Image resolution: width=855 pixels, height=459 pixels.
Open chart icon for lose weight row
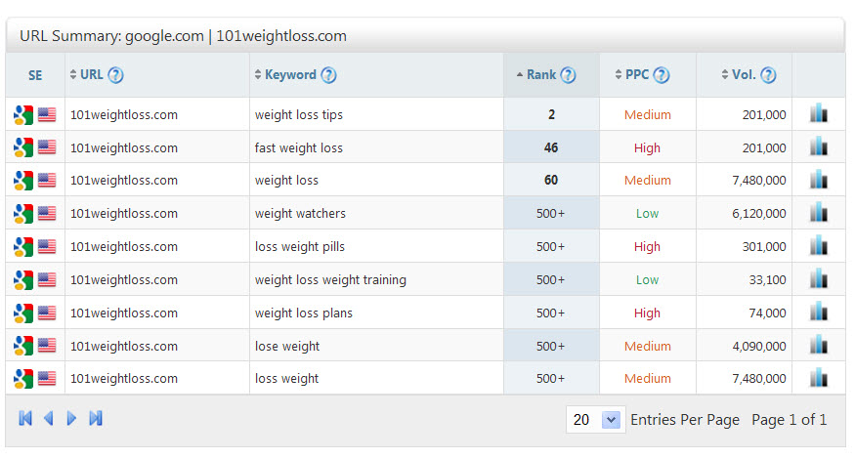pyautogui.click(x=819, y=346)
